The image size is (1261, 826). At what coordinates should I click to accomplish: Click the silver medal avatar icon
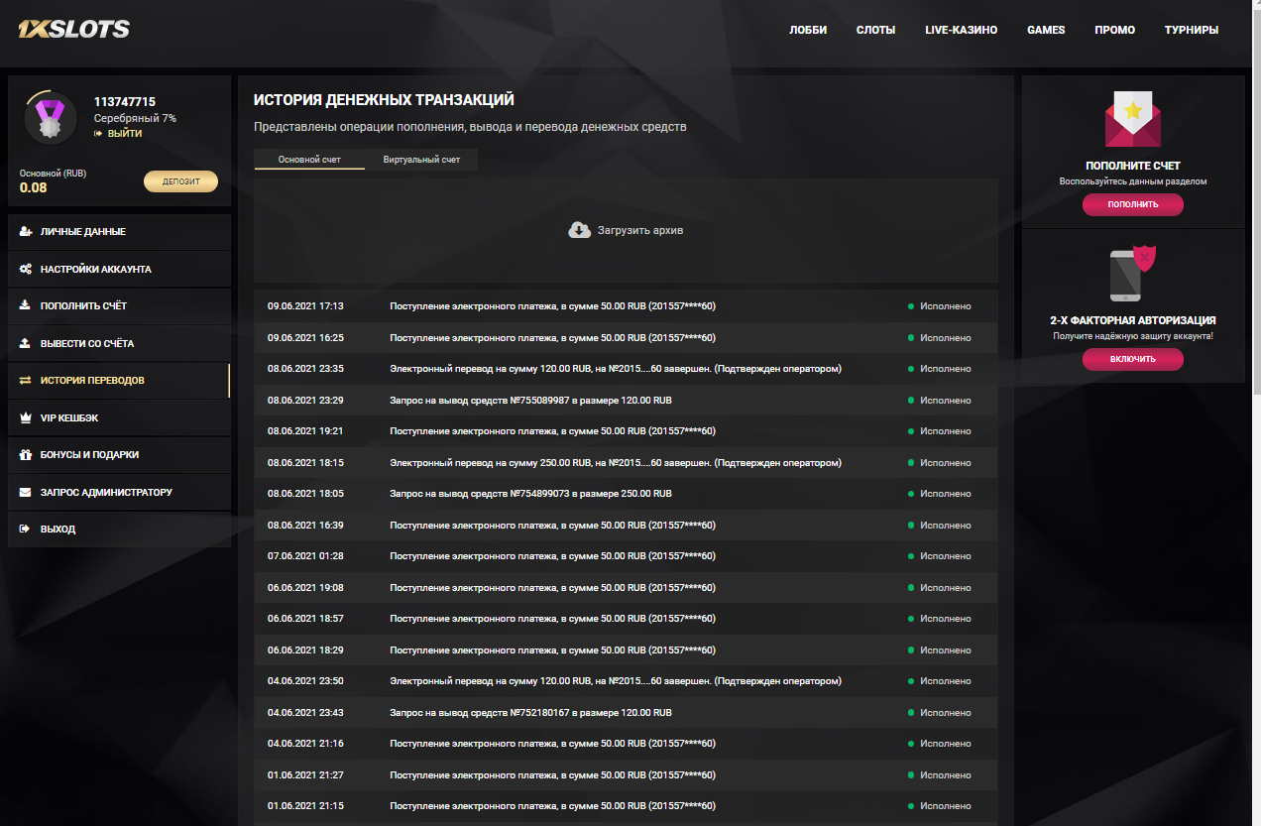click(50, 118)
